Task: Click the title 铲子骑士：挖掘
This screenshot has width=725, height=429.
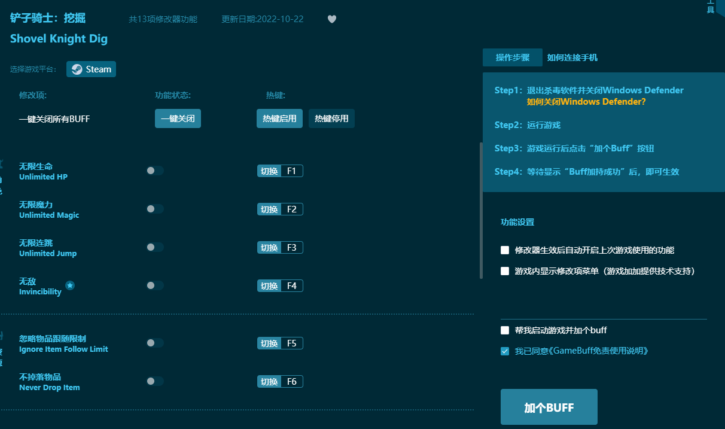Action: pos(48,19)
